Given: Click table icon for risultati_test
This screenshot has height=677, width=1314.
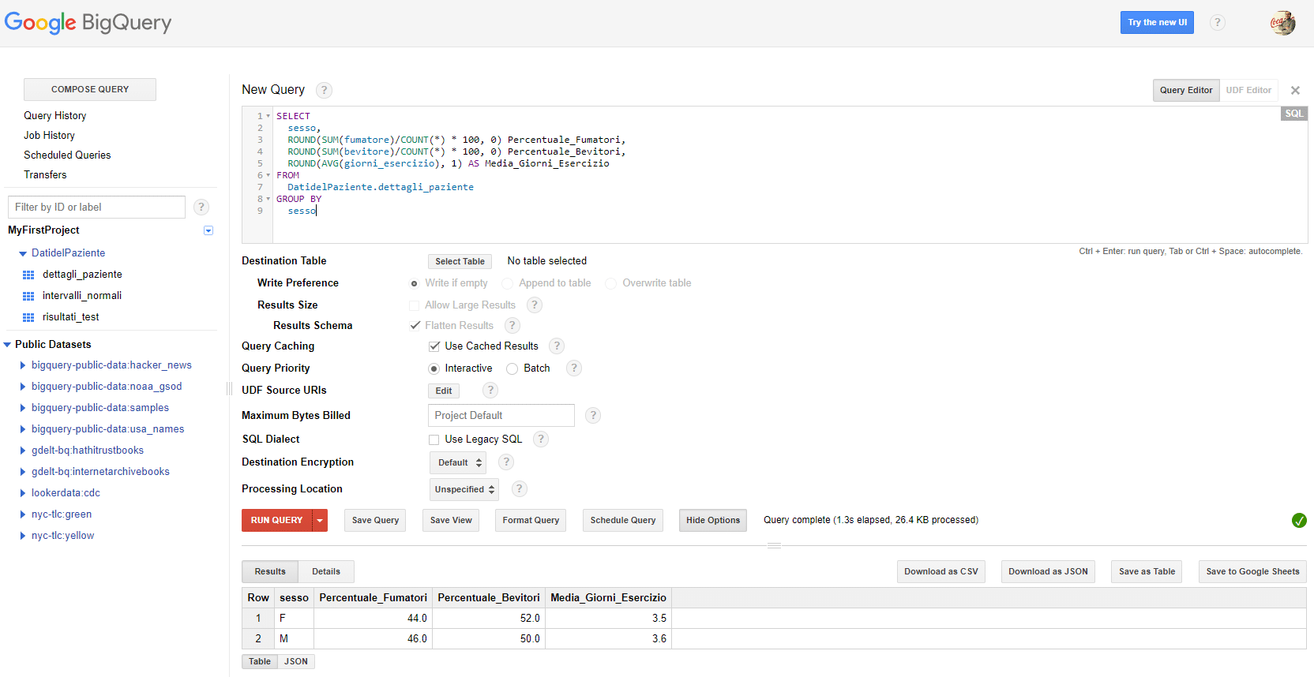Looking at the screenshot, I should pyautogui.click(x=28, y=317).
